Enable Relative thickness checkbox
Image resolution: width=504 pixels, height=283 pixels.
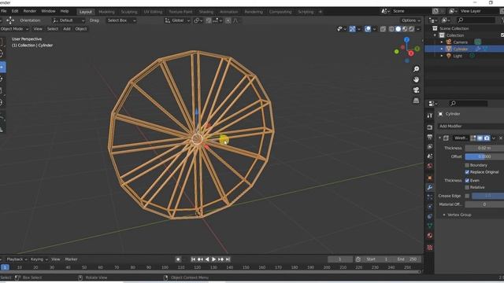tap(467, 187)
